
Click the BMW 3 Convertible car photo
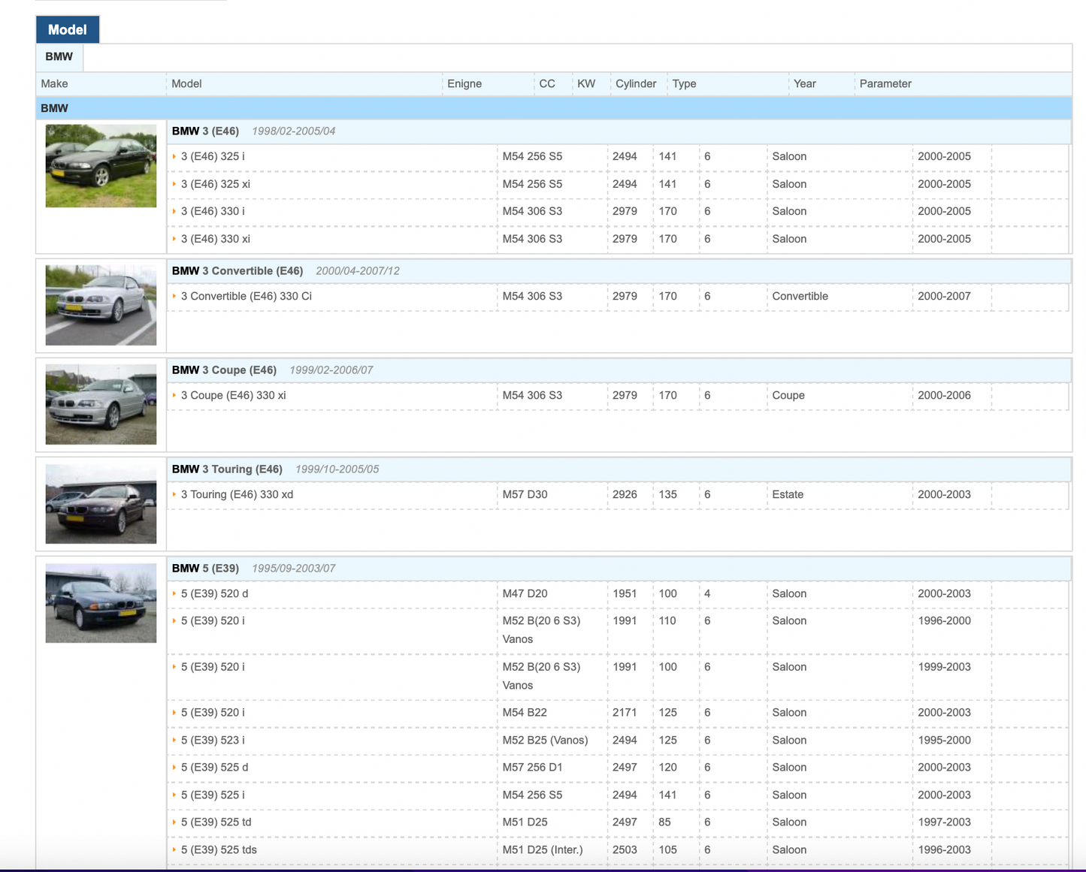click(x=101, y=305)
